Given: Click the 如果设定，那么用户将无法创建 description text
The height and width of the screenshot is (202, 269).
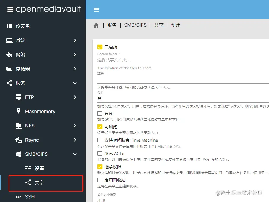Looking at the screenshot, I should point(139,120).
